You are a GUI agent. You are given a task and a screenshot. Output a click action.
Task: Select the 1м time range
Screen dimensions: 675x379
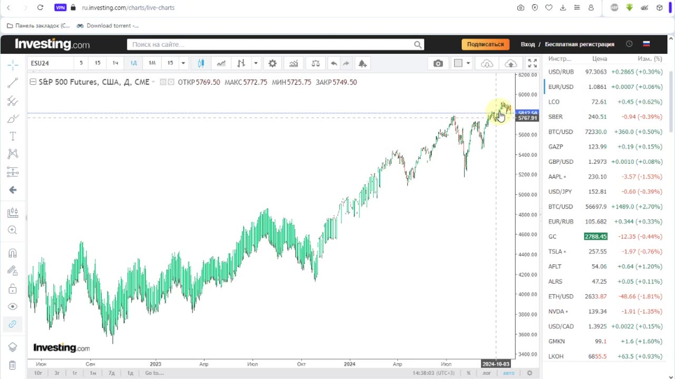93,373
